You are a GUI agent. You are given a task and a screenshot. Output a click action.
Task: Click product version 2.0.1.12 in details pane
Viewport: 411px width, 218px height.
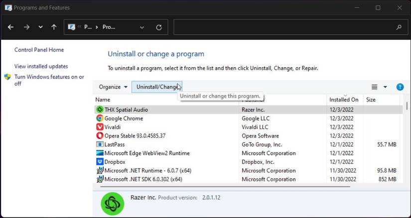211,198
